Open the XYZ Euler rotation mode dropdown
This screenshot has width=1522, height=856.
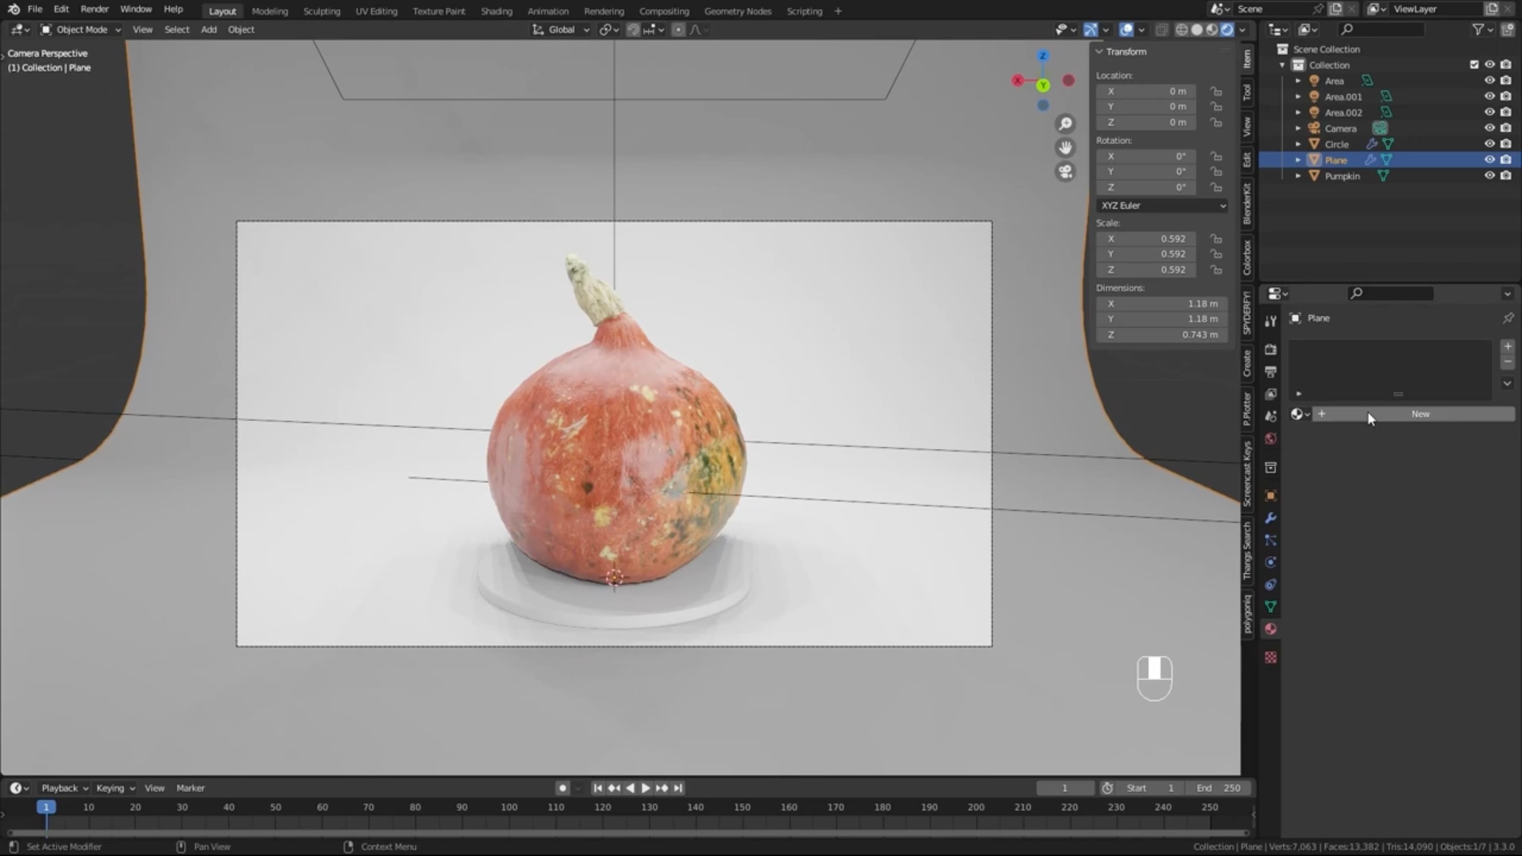1162,206
